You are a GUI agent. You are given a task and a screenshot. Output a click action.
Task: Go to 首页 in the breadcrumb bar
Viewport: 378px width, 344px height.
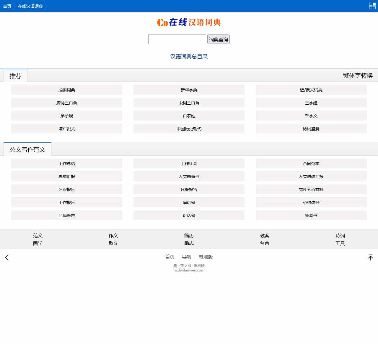(7, 6)
